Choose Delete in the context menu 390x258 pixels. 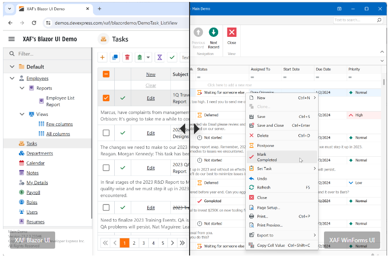tap(282, 136)
